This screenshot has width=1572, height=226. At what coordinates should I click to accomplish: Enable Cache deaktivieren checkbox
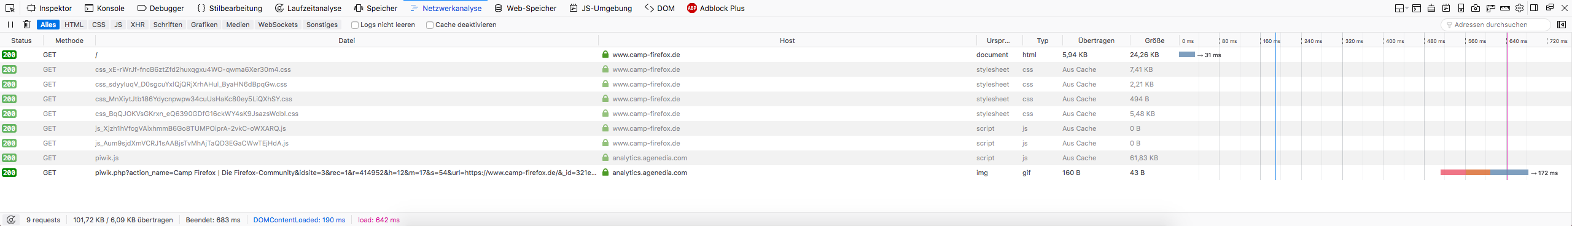[430, 25]
